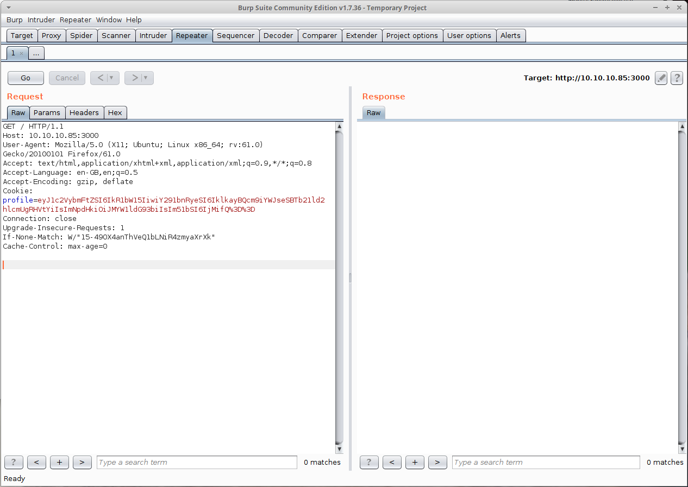
Task: Click request search plus options button
Action: click(x=59, y=462)
